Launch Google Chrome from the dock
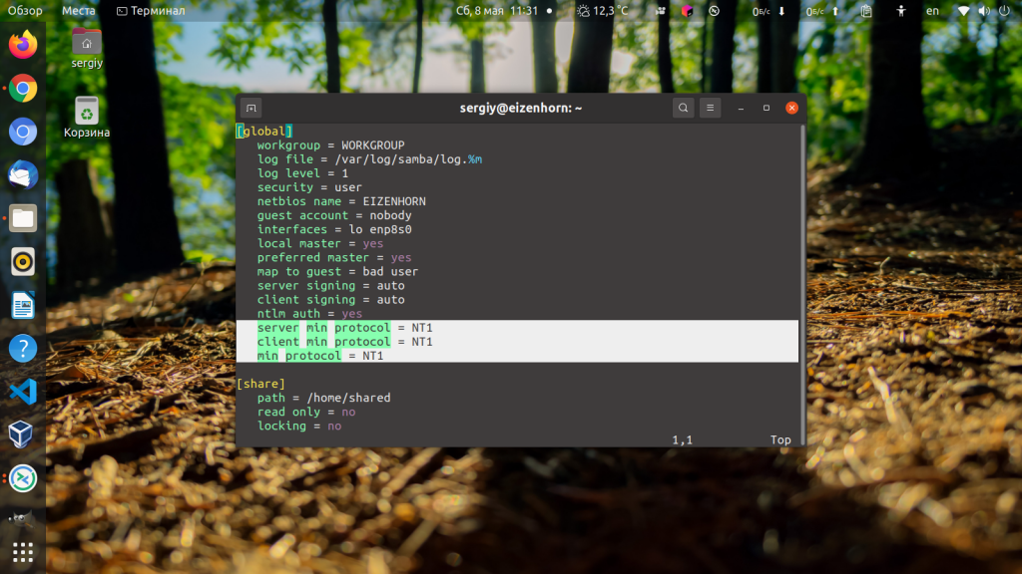Viewport: 1022px width, 574px height. click(x=23, y=89)
